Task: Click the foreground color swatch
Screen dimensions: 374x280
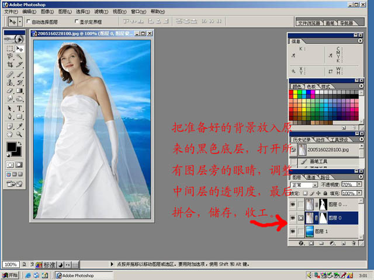Action: [11, 146]
